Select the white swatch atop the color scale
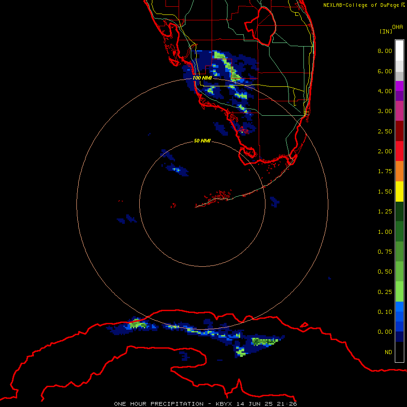 point(399,51)
